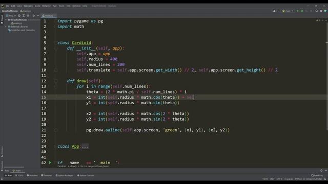Image resolution: width=328 pixels, height=184 pixels.
Task: Open the Python Console tool window
Action: pos(86,175)
